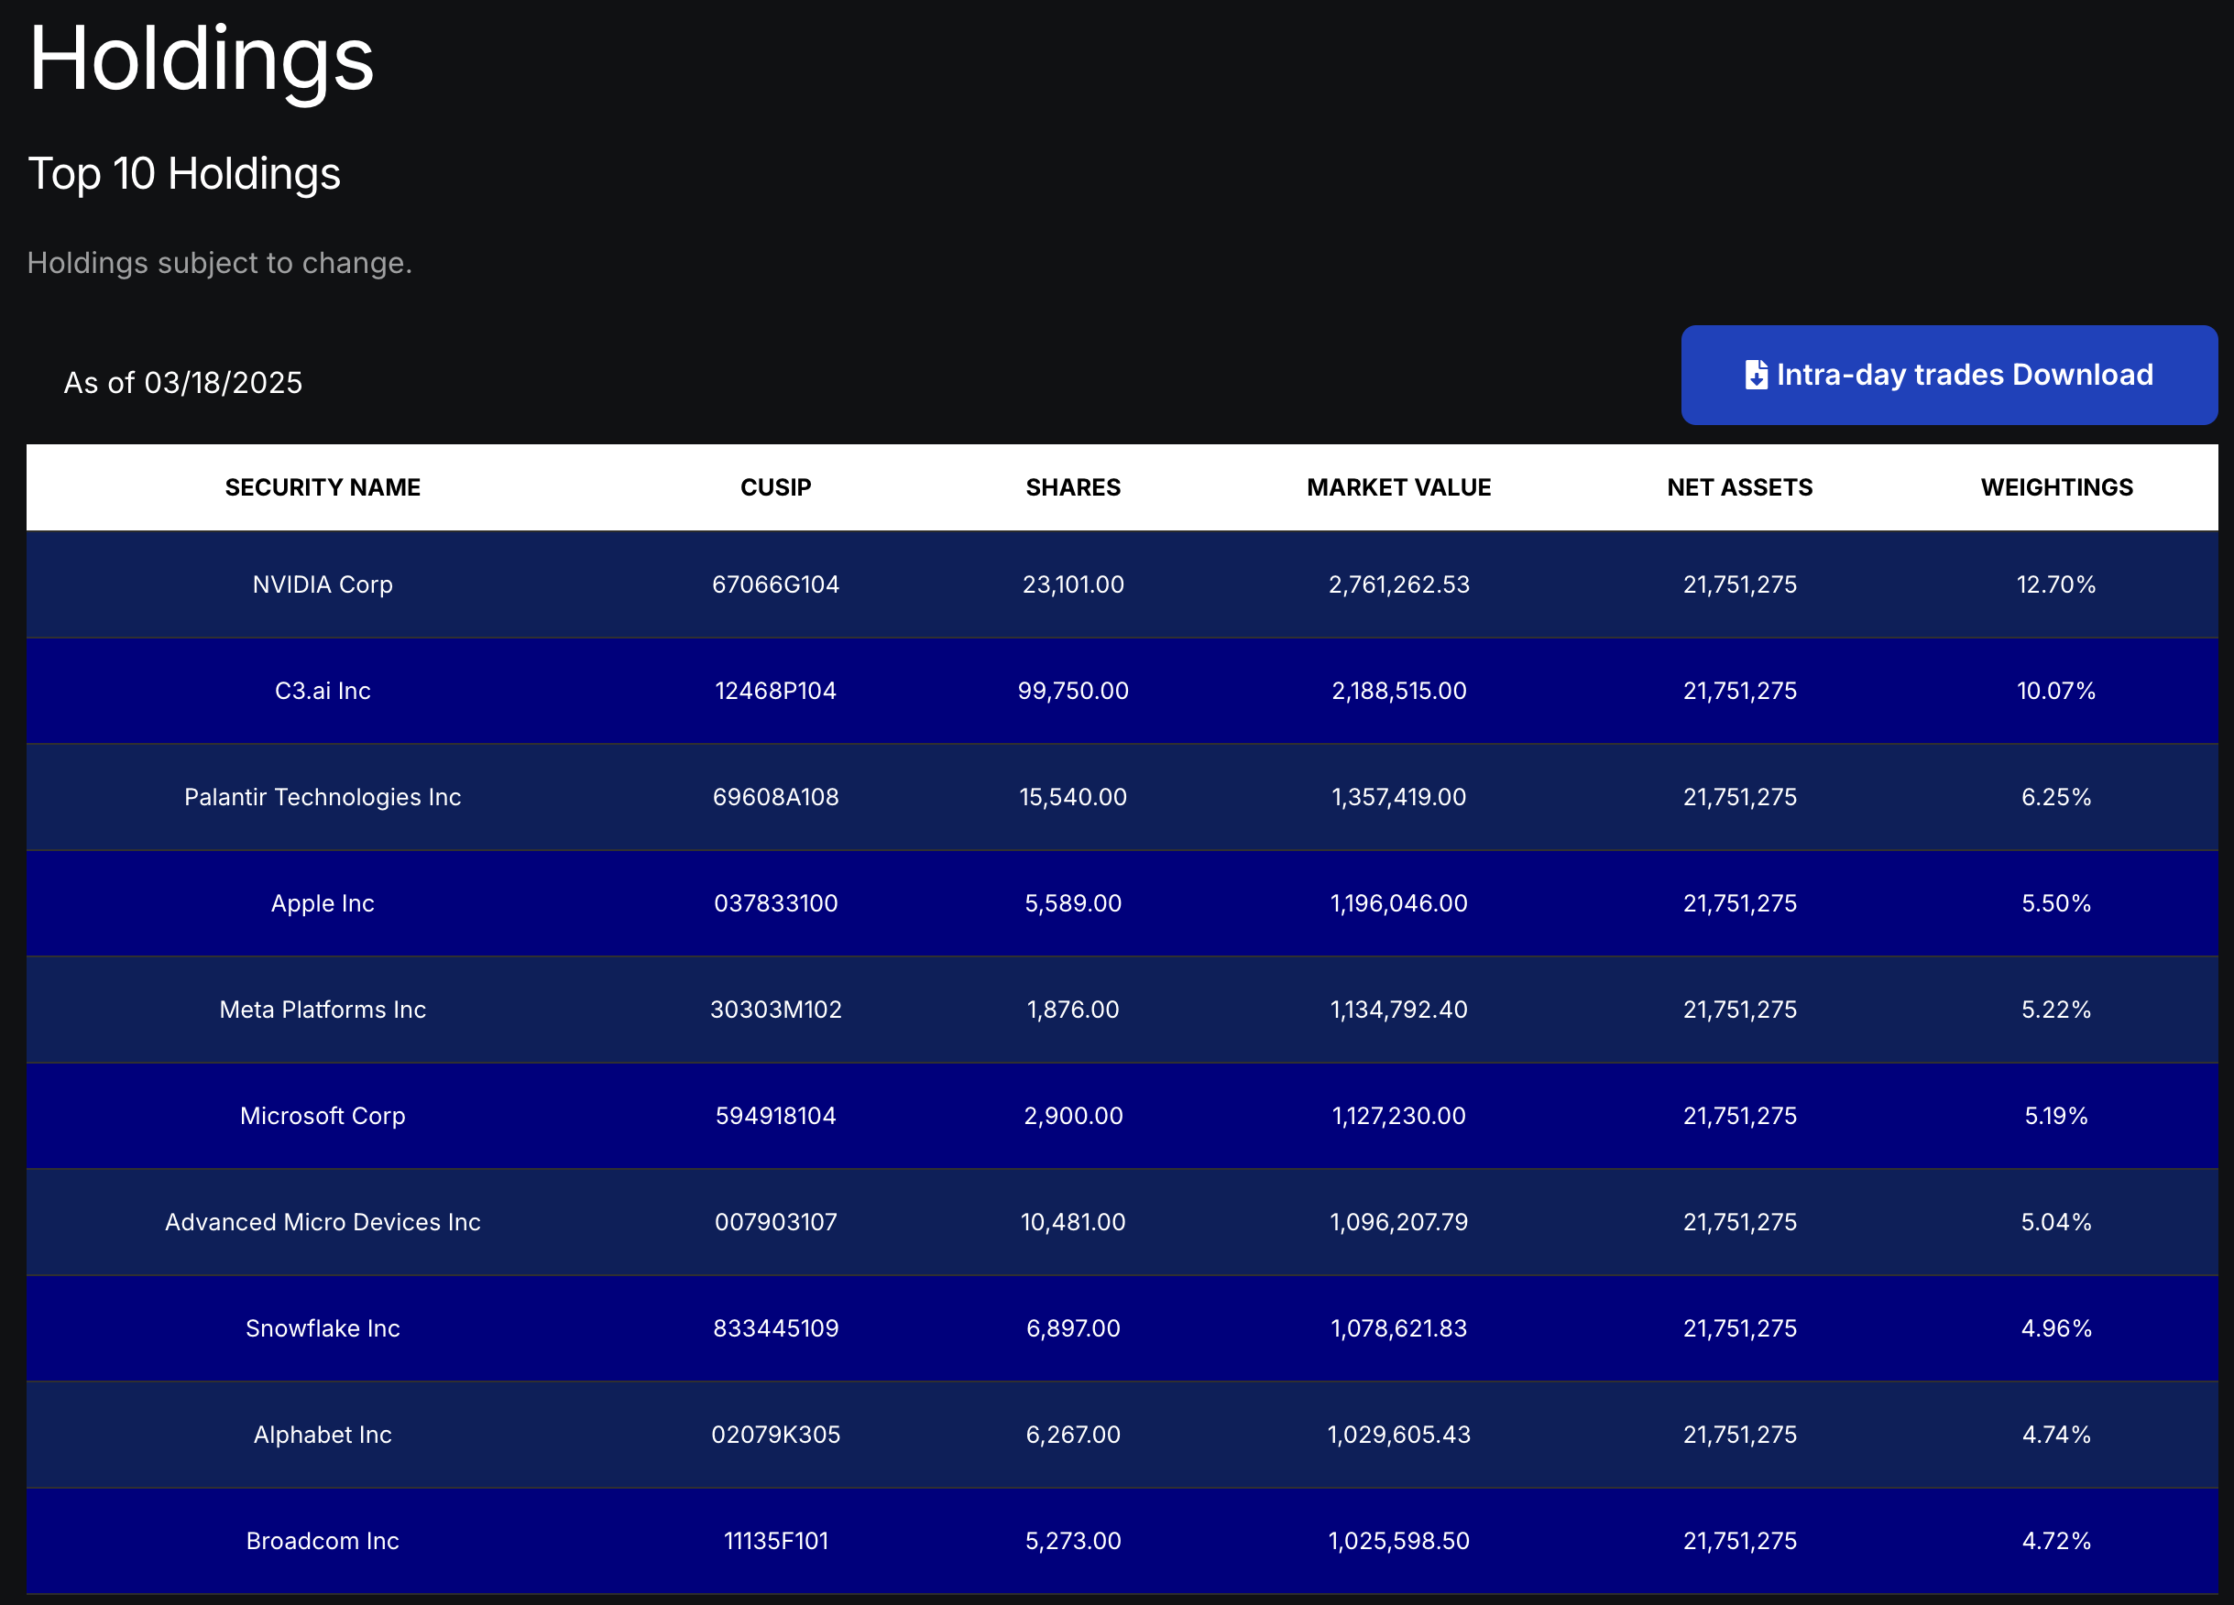Select CUSIP 69608A108 cell

coord(775,798)
